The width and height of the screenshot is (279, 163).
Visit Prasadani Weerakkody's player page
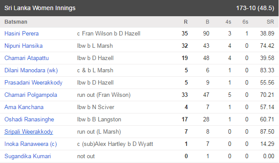[33, 82]
